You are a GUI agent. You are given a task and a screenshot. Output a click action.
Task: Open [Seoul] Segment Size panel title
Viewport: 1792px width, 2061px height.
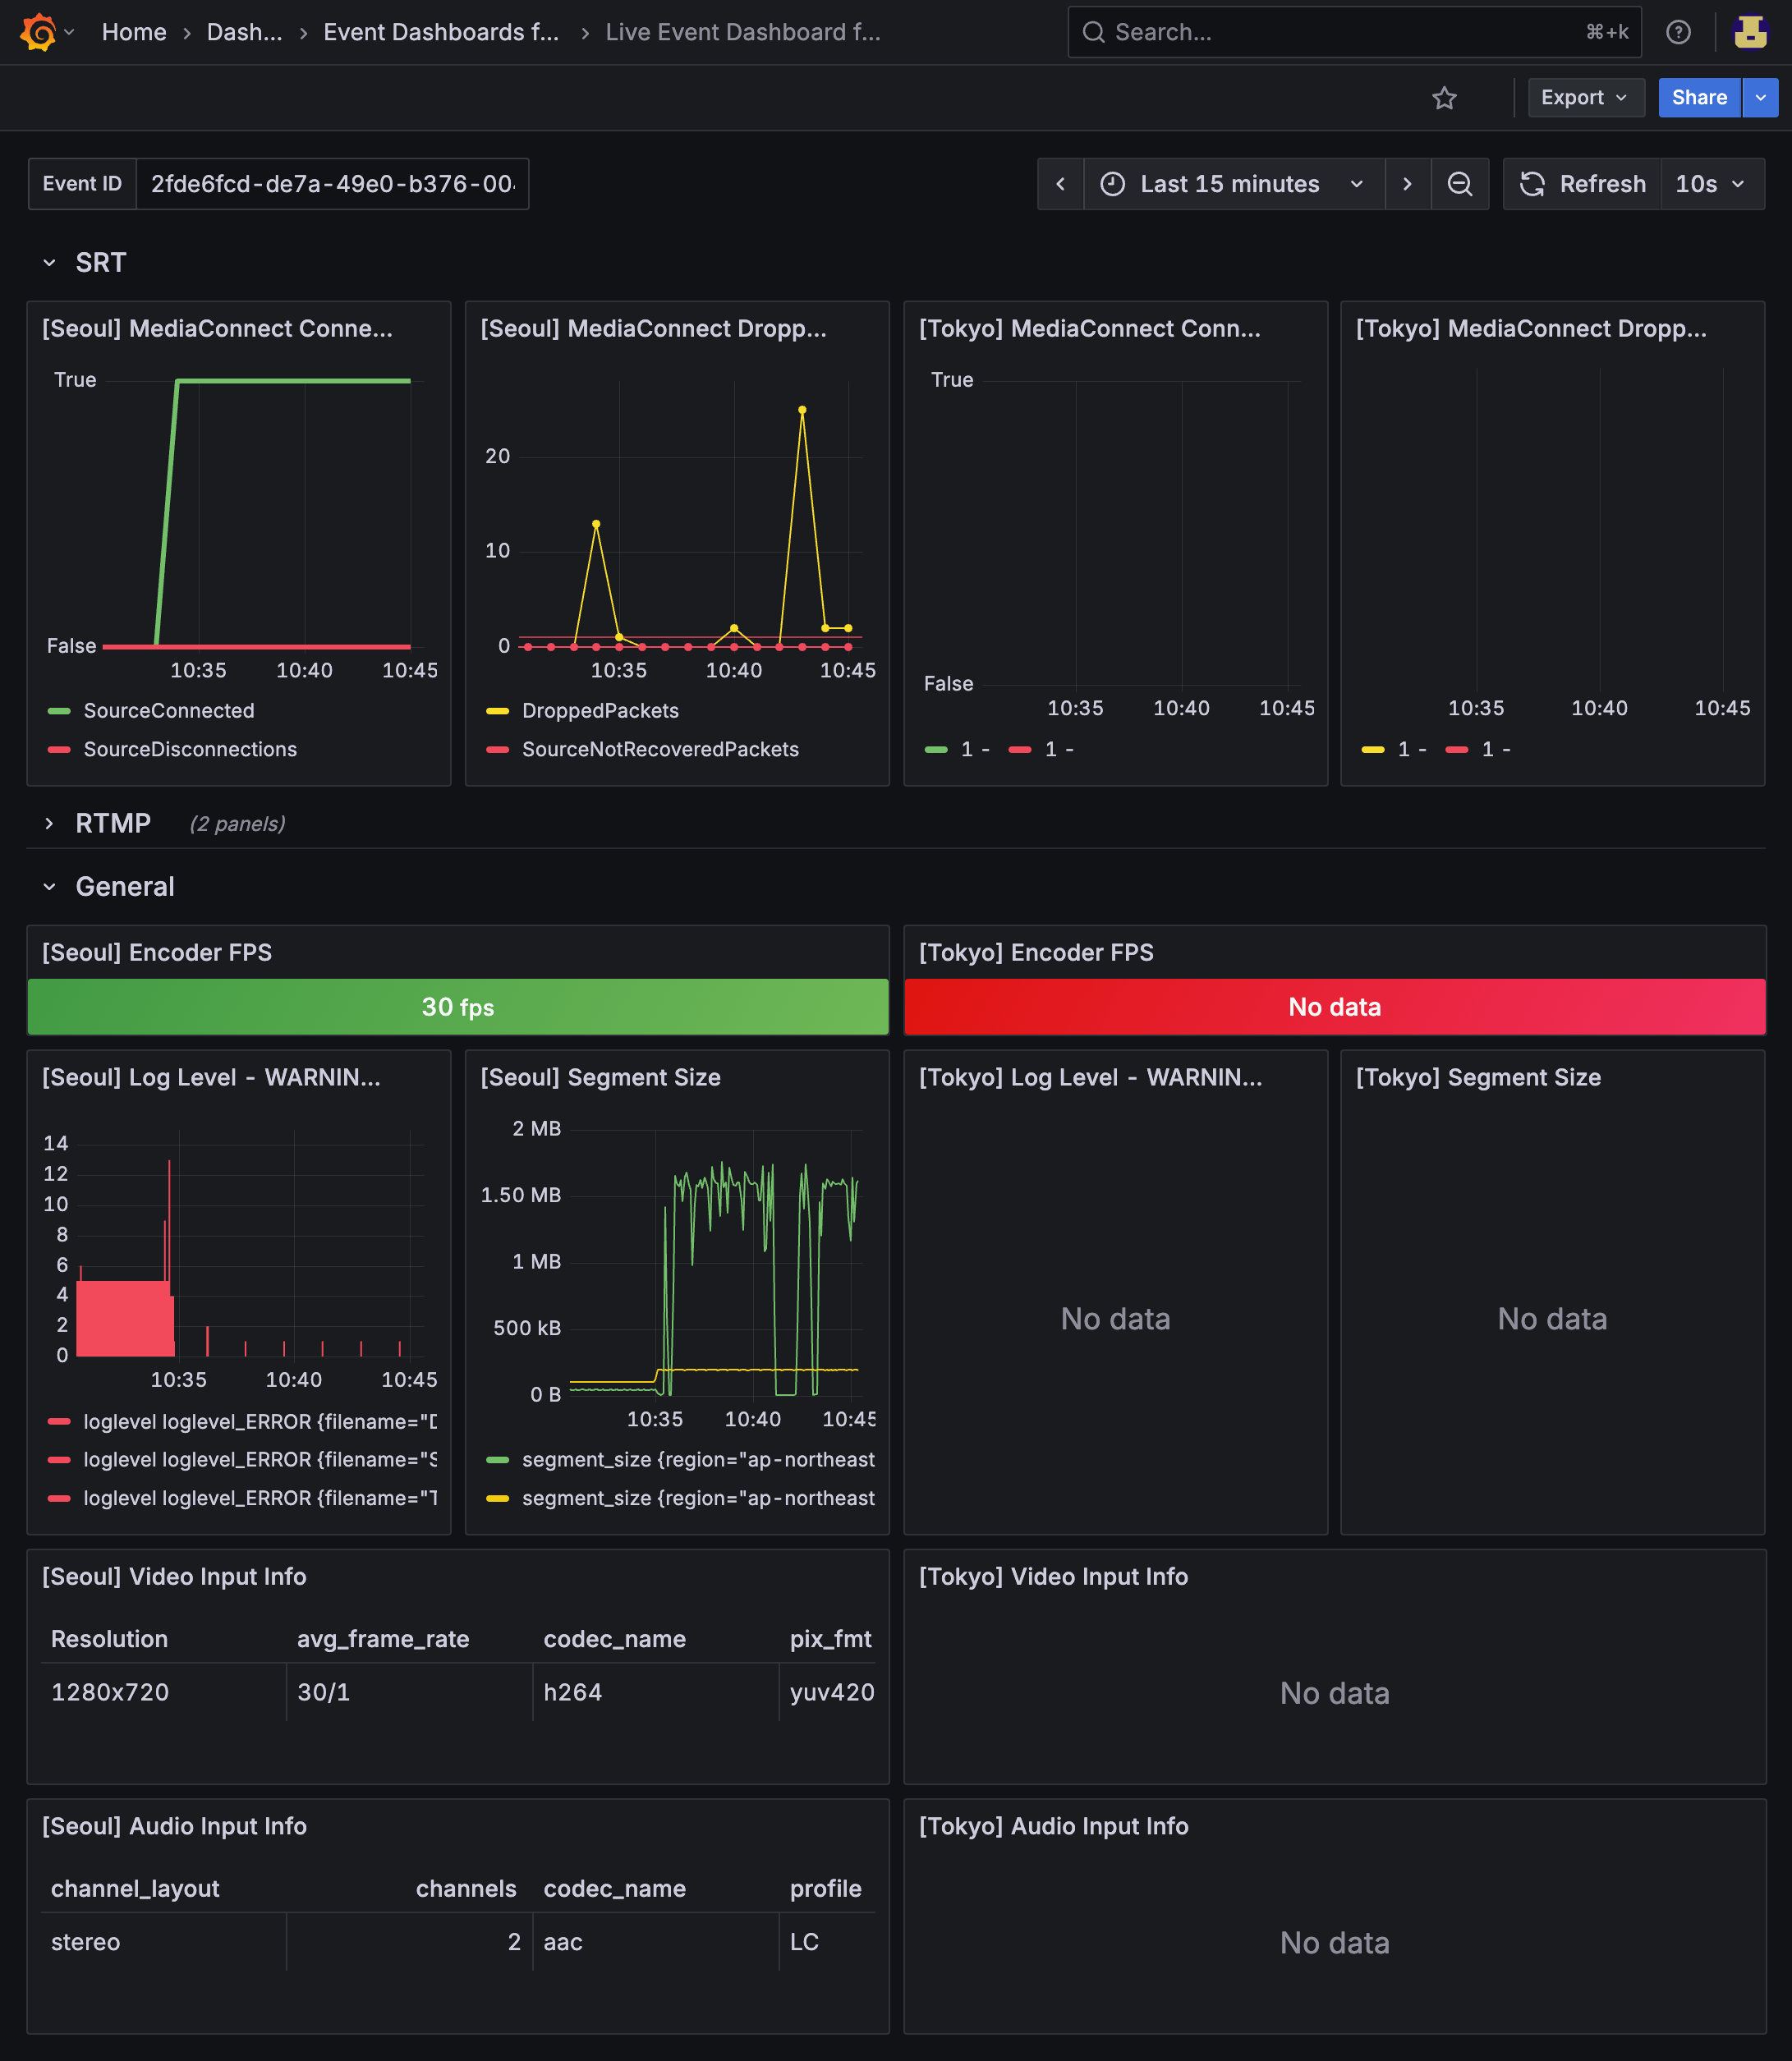click(600, 1078)
